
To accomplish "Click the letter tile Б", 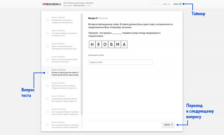I will coord(111,44).
